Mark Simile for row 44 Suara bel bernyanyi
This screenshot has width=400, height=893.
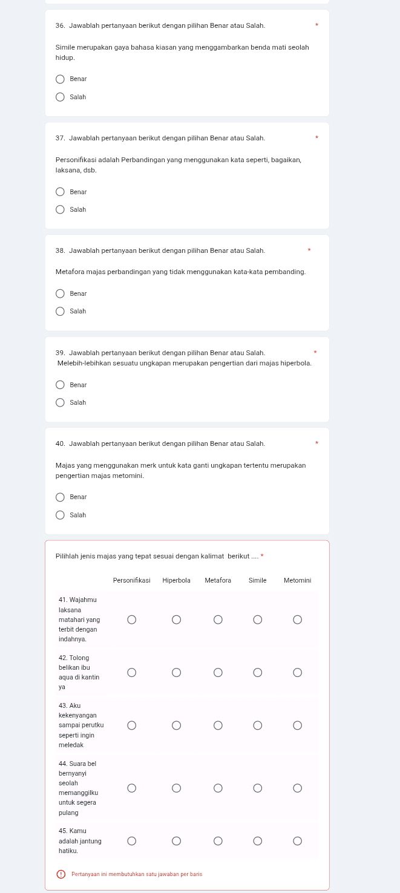tap(258, 788)
